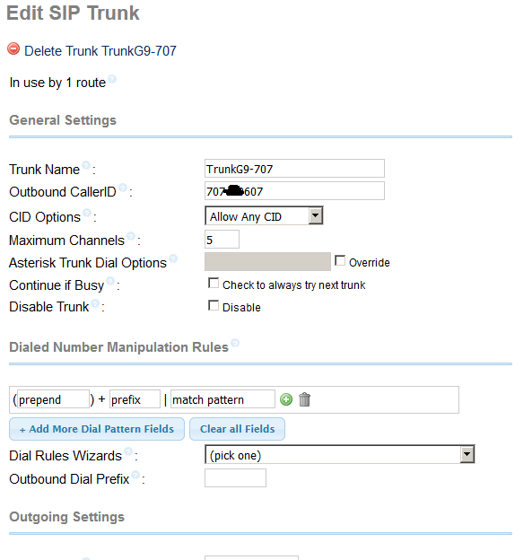532x560 pixels.
Task: Show help for Maximum Channels
Action: (x=131, y=236)
